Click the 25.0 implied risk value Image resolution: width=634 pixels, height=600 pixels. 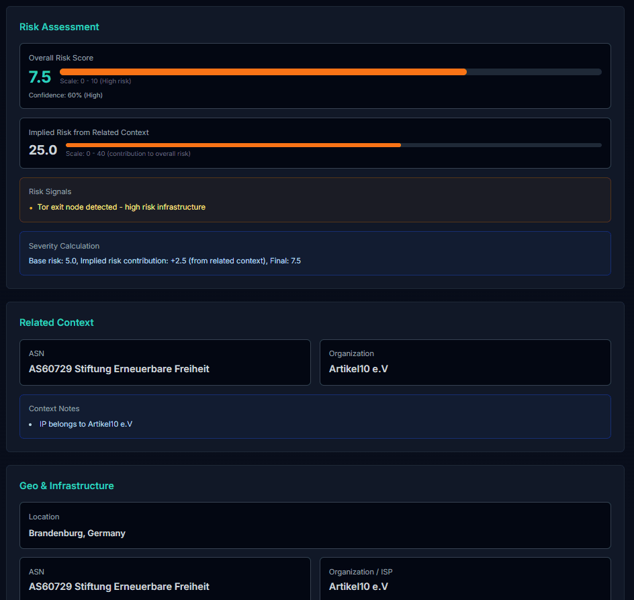(x=43, y=150)
